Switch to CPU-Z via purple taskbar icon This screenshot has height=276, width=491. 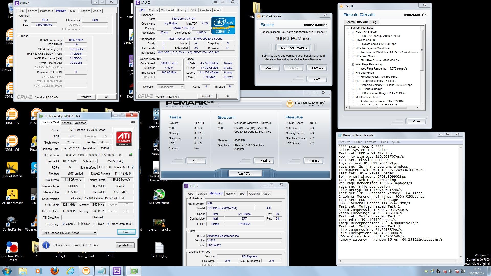tap(117, 271)
